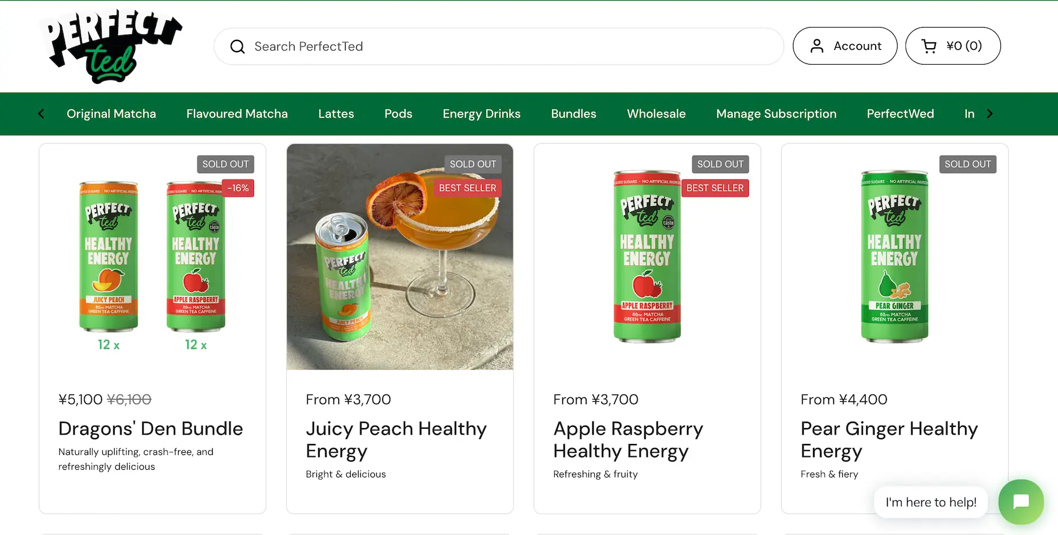Image resolution: width=1058 pixels, height=535 pixels.
Task: Click 'Refreshing & fruity' description
Action: click(595, 474)
